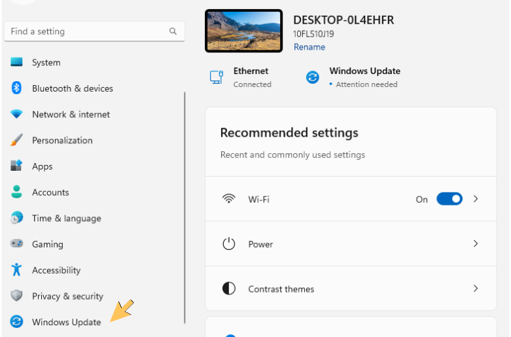Click the Ethernet monitor icon
The image size is (511, 337).
217,77
